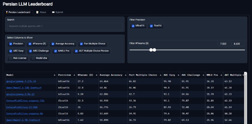The width and height of the screenshot is (252, 124).
Task: Toggle the #Params (B) column checkbox
Action: pos(30,44)
